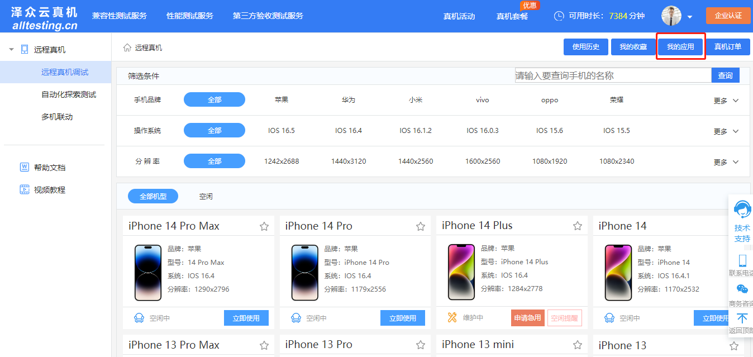Filter by brand 华为

[x=349, y=100]
